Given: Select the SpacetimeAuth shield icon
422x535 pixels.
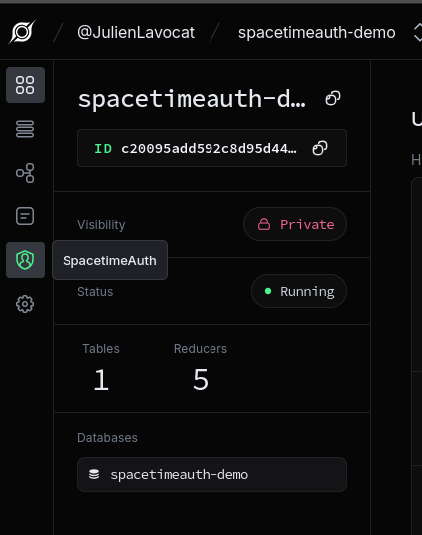Looking at the screenshot, I should click(x=25, y=260).
